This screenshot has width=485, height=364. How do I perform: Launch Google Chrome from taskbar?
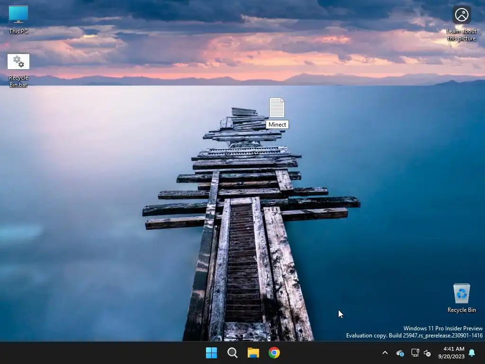click(x=274, y=353)
